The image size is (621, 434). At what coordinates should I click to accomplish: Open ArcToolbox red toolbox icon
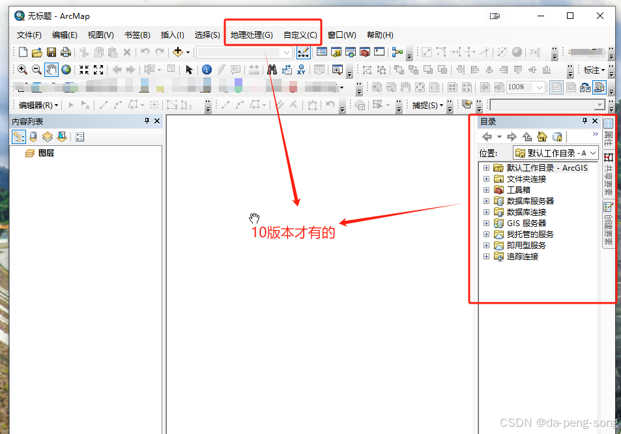coord(365,52)
